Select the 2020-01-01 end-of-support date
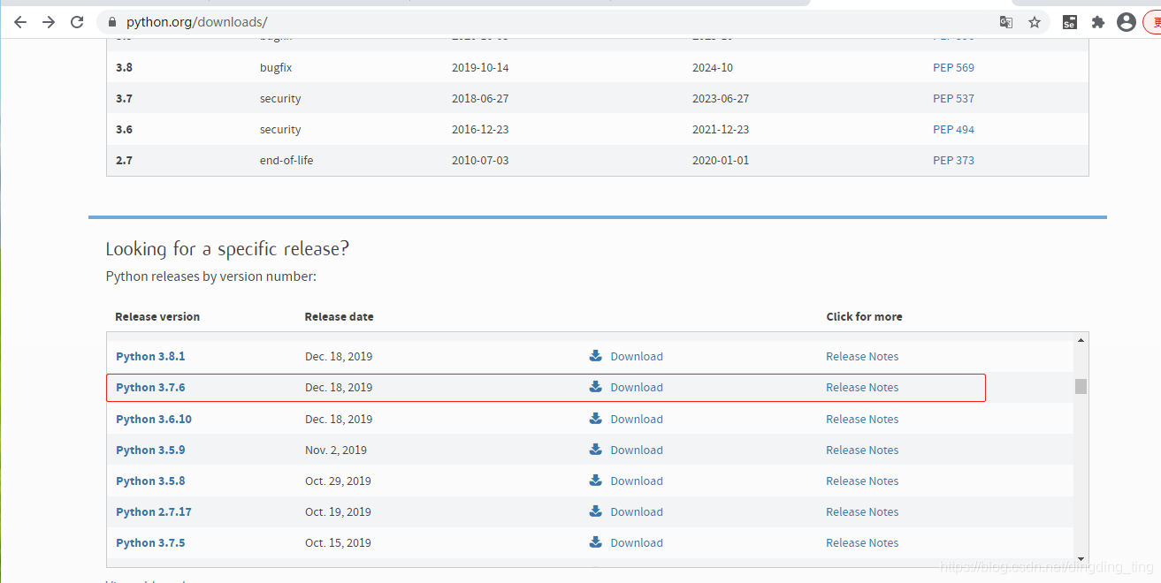The width and height of the screenshot is (1161, 583). pyautogui.click(x=721, y=160)
